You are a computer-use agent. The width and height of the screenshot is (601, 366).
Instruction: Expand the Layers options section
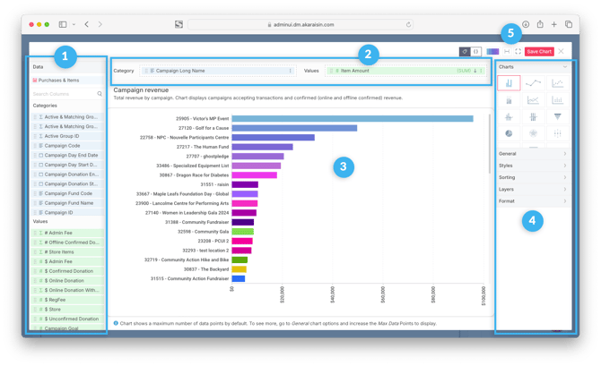[x=533, y=190]
